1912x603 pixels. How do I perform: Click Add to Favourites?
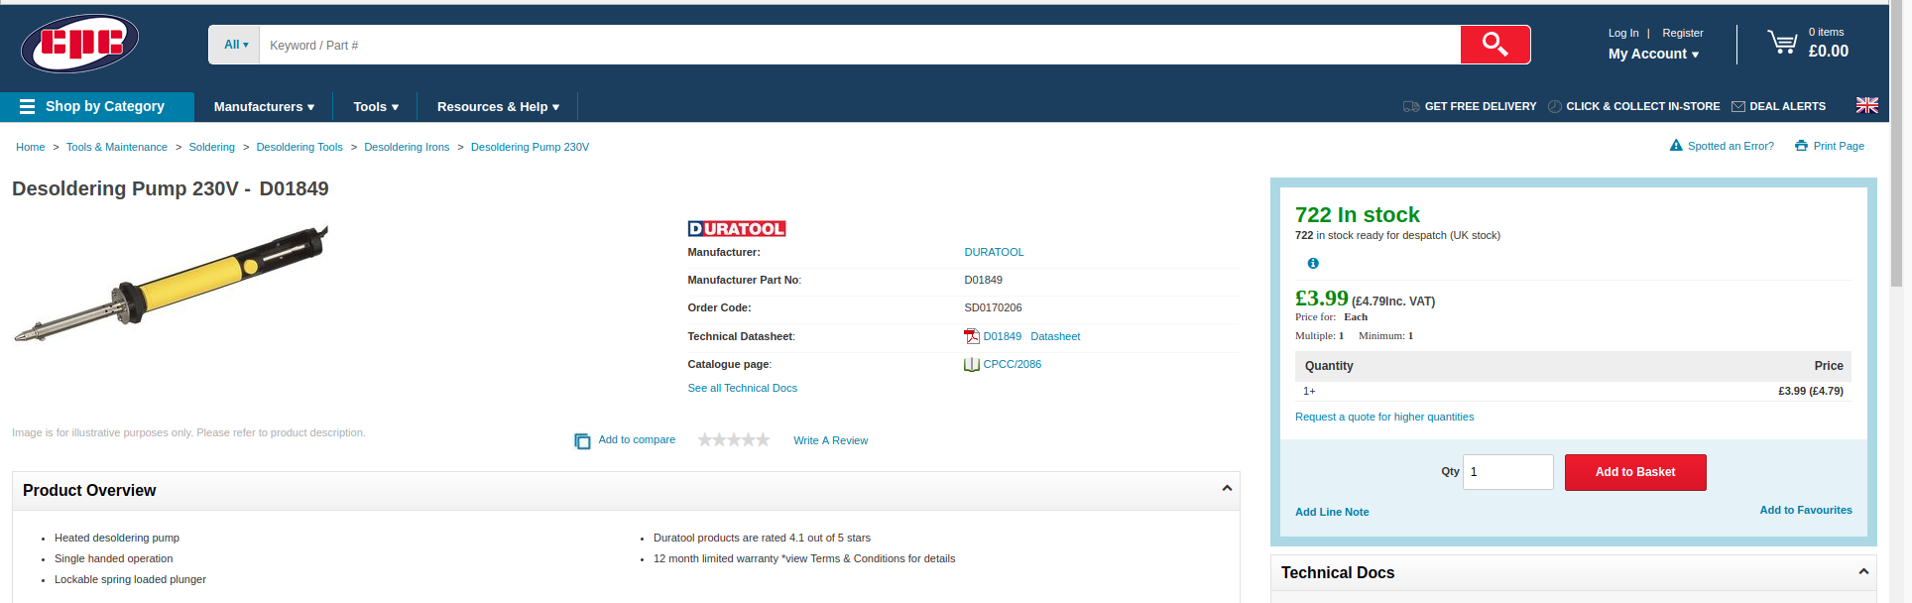(1806, 510)
